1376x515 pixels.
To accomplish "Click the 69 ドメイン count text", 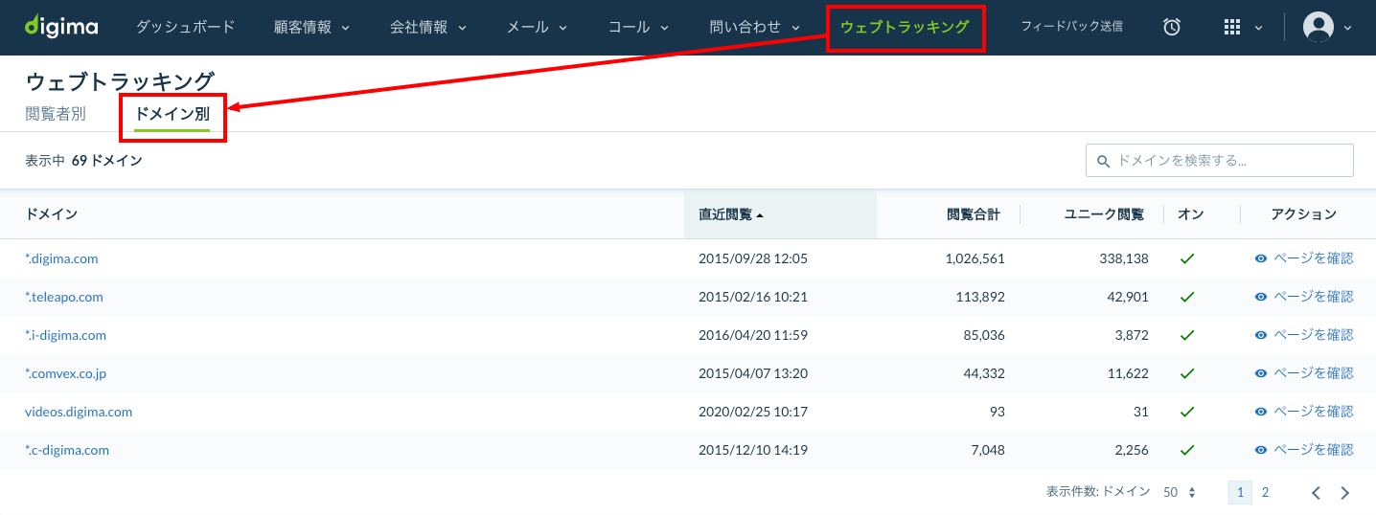I will pos(107,161).
